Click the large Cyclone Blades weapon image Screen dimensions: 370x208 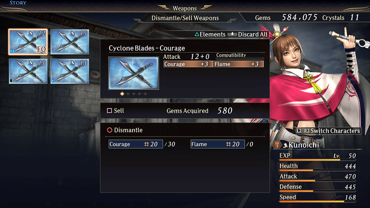coord(134,73)
